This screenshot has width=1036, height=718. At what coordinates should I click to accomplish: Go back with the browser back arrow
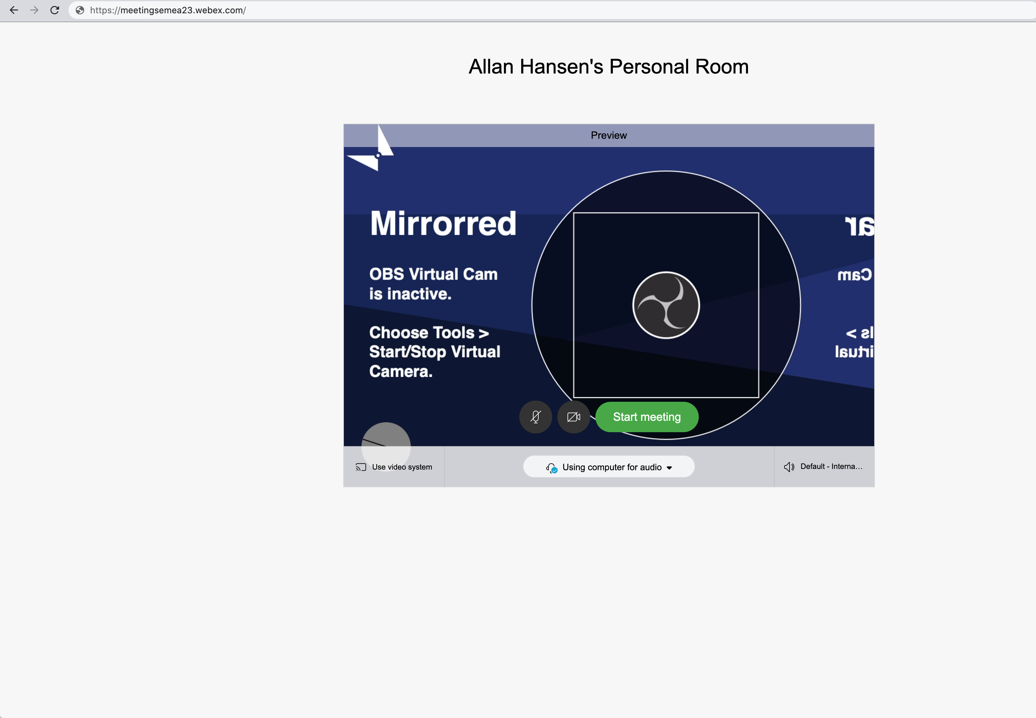pyautogui.click(x=14, y=10)
